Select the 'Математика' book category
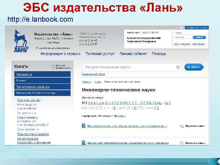This screenshot has height=165, width=220. [42, 74]
